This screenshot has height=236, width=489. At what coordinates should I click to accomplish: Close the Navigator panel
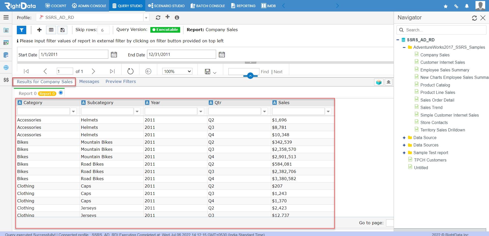coord(483,18)
